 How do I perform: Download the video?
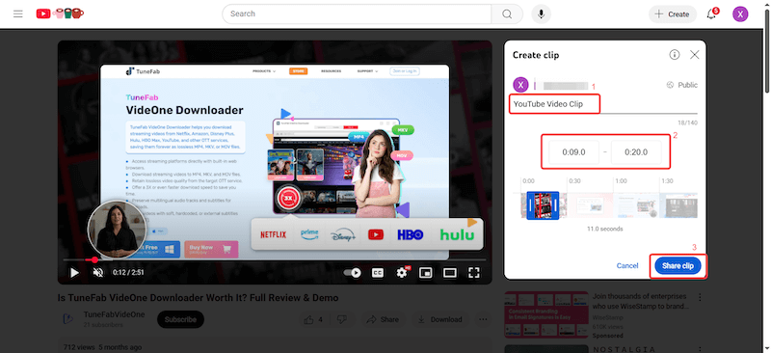[x=440, y=319]
